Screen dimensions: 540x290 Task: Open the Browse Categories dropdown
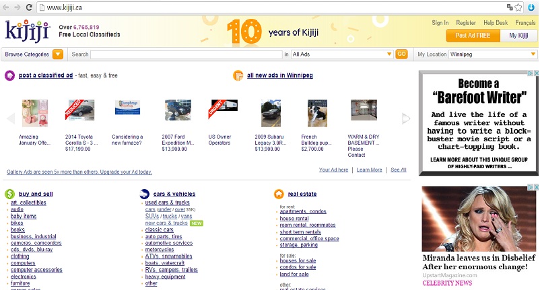tap(58, 54)
